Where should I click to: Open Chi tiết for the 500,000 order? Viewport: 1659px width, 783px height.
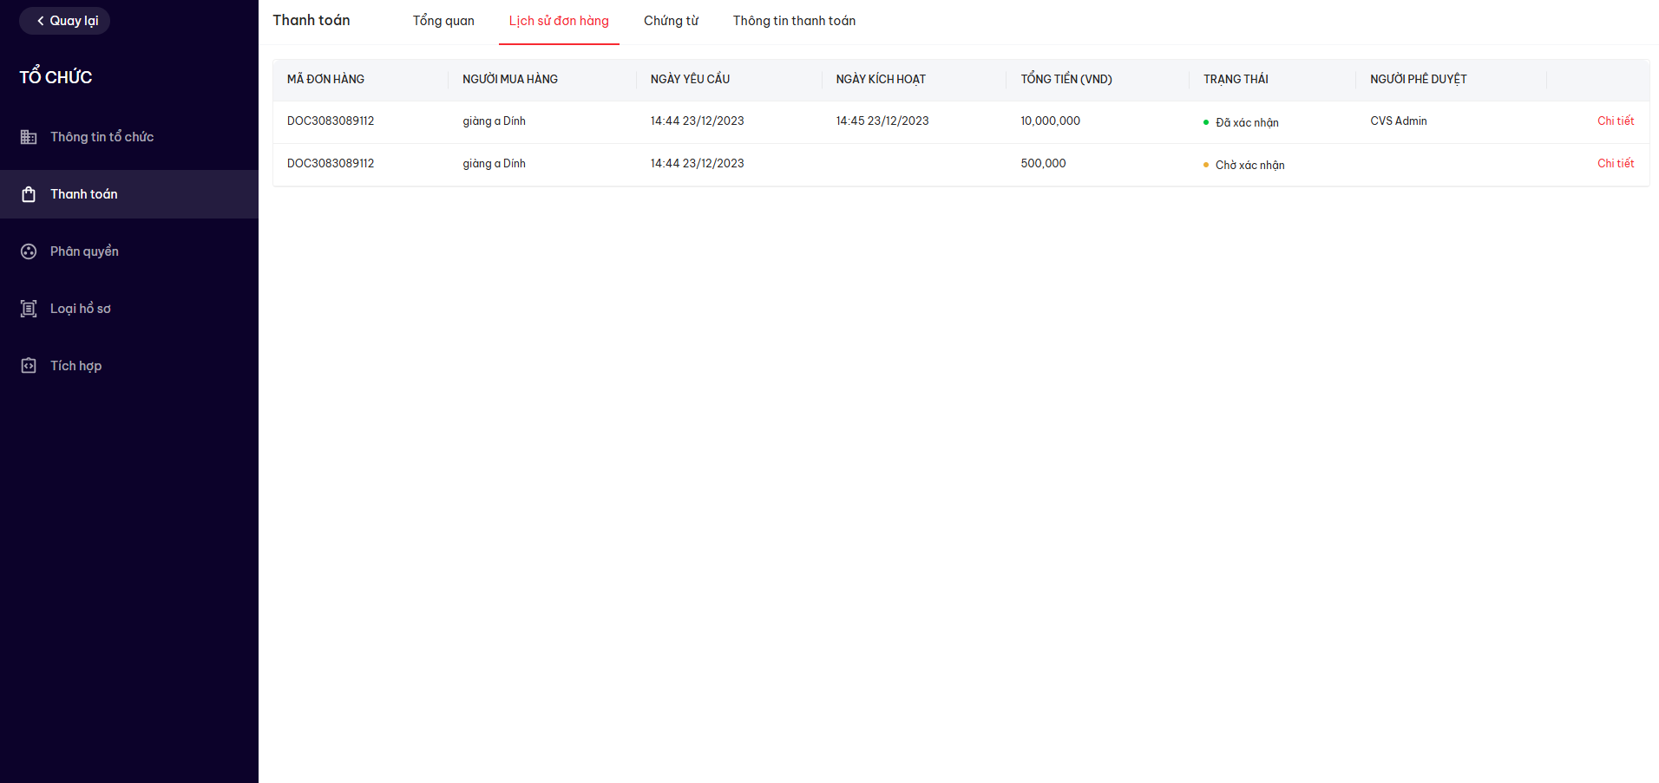click(x=1616, y=163)
